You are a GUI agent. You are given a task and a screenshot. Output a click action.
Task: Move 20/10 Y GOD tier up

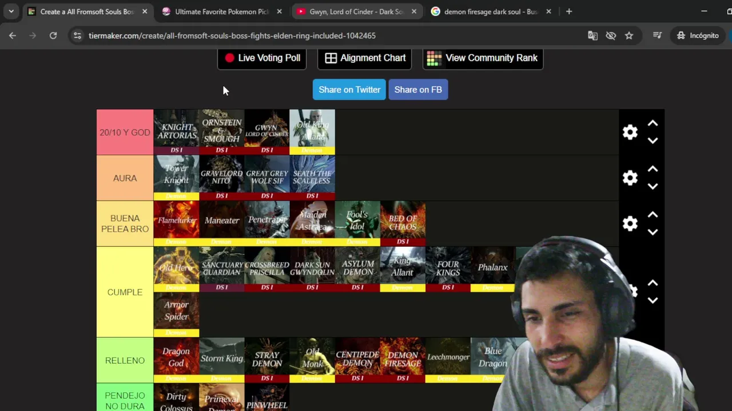point(653,124)
